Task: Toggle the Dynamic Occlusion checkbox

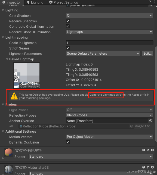Action: click(68, 142)
